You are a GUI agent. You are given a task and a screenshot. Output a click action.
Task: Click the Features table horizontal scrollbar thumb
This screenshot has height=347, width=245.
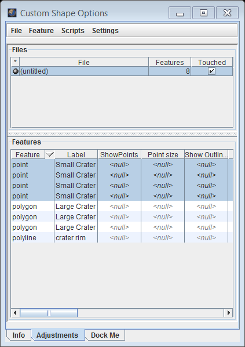pyautogui.click(x=49, y=313)
